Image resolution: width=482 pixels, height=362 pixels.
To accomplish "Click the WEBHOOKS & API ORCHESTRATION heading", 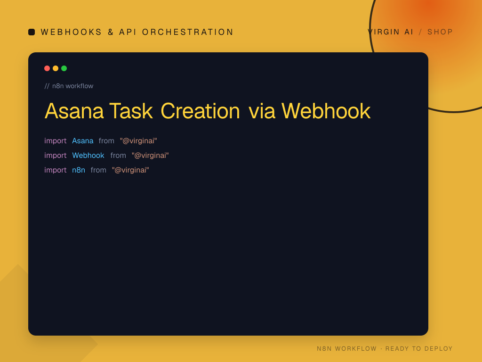I will coord(137,32).
